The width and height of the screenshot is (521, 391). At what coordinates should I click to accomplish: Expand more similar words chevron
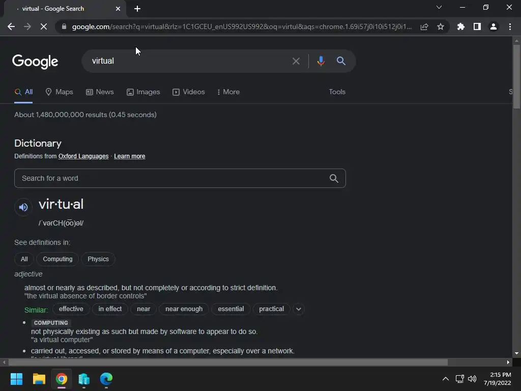[x=298, y=309]
